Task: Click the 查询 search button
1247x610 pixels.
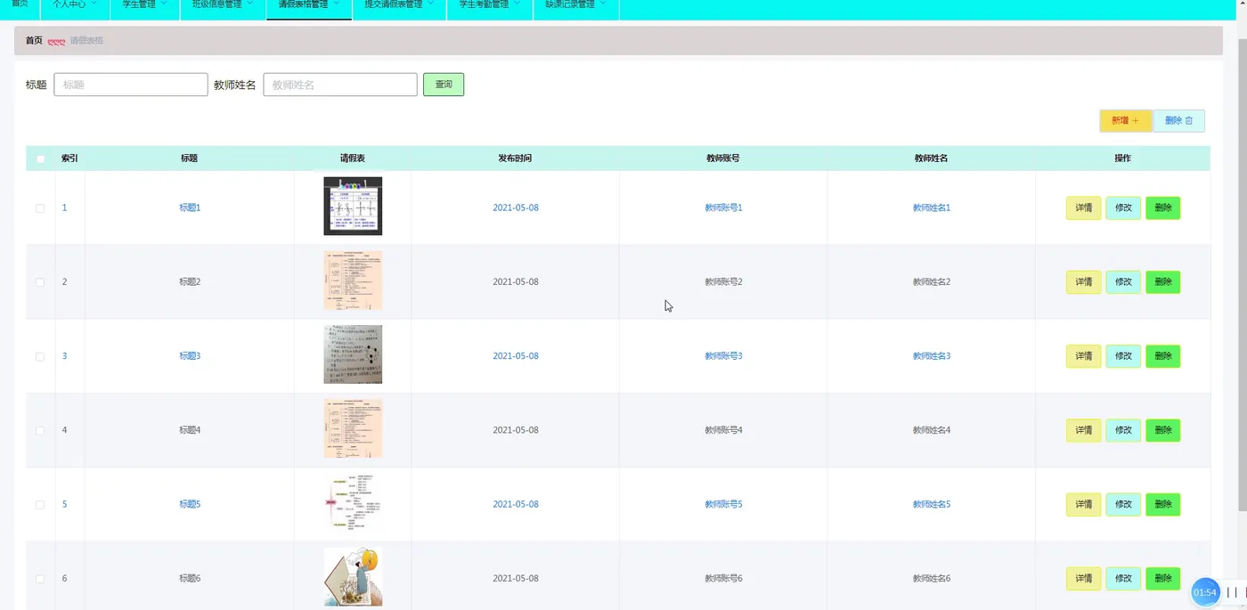Action: [444, 85]
